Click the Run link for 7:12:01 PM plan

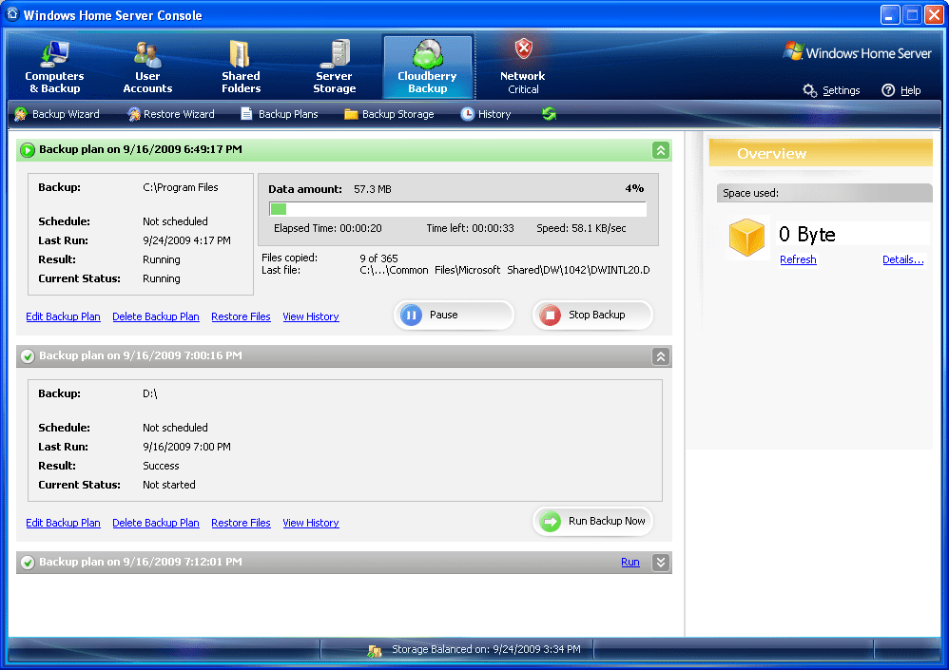pos(630,562)
